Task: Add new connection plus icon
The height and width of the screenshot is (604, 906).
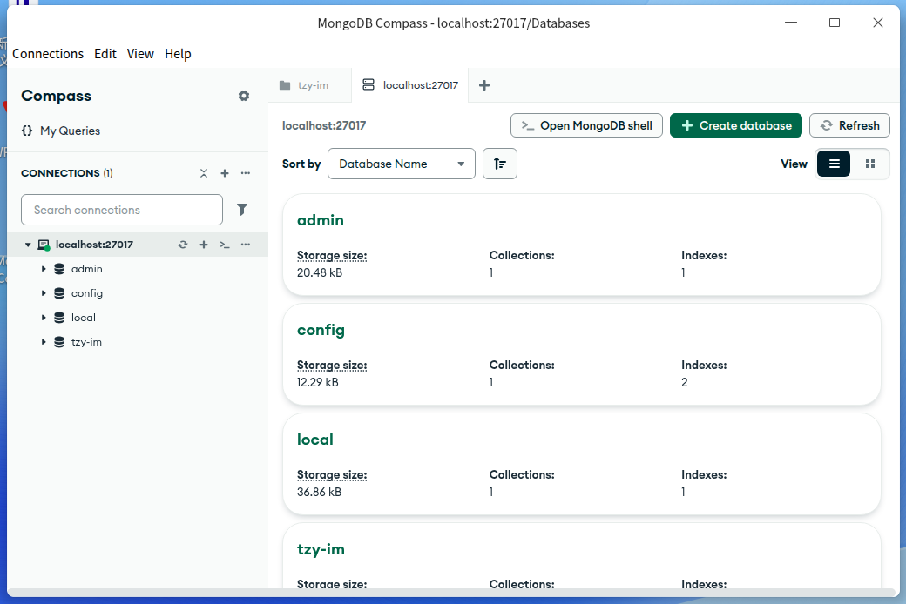Action: pyautogui.click(x=225, y=173)
